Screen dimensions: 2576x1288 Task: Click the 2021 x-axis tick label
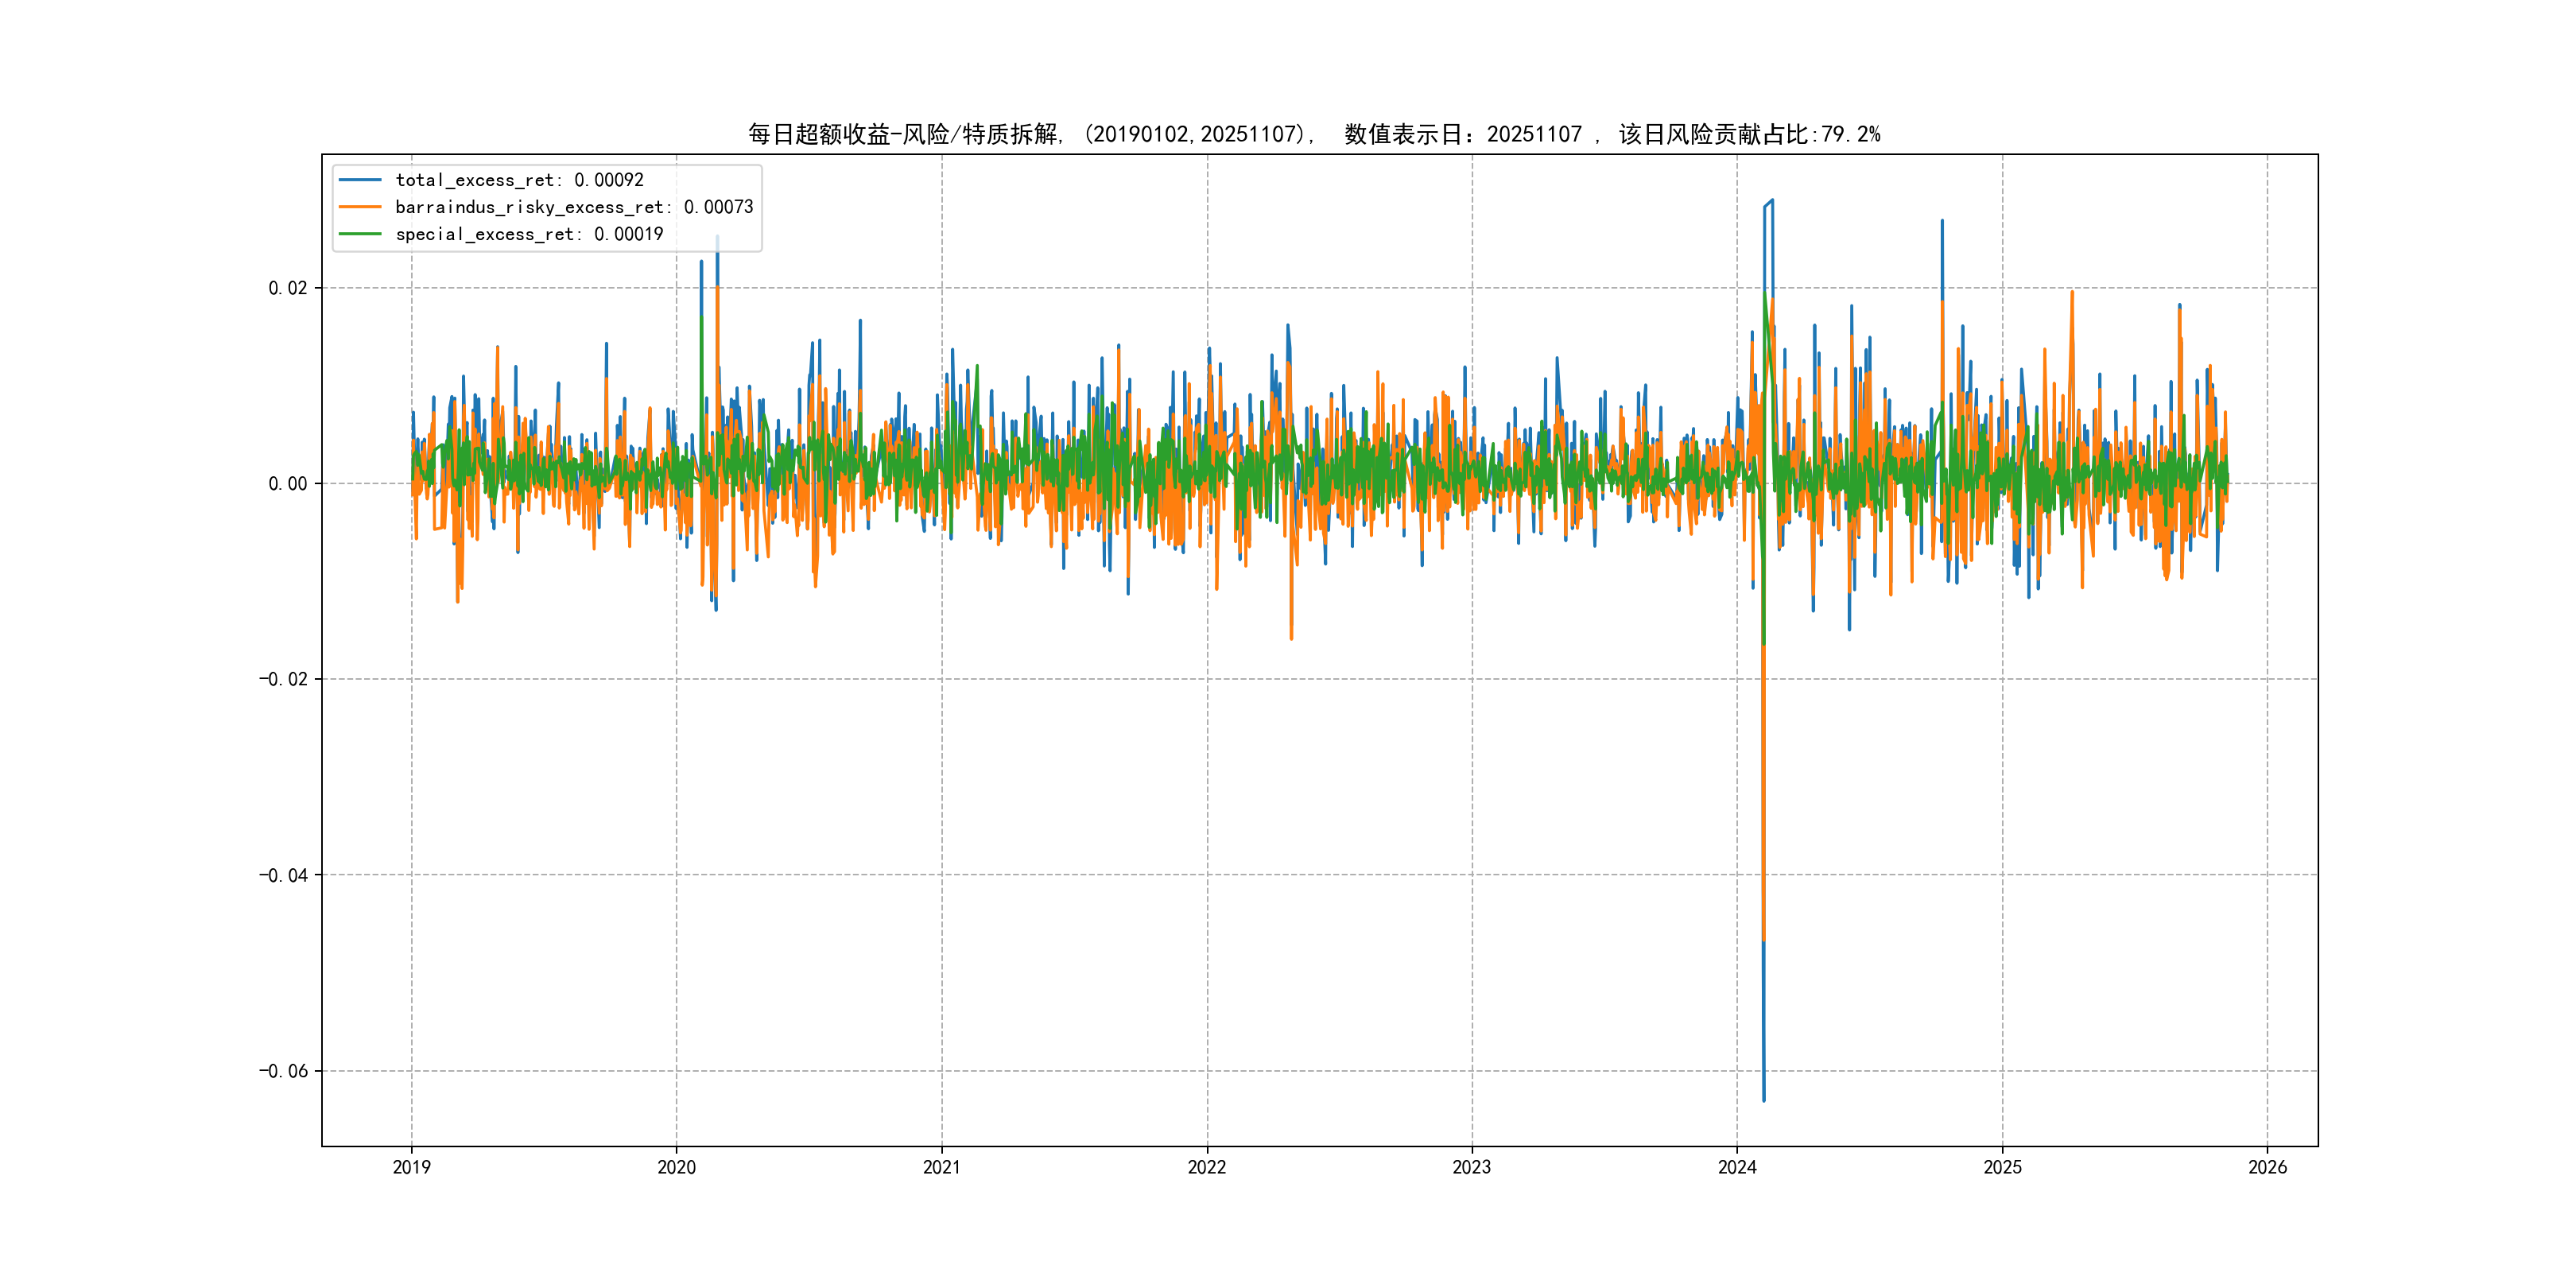click(941, 1167)
